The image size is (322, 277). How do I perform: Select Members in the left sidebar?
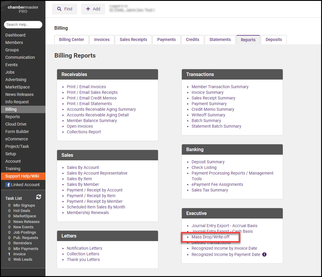[14, 42]
